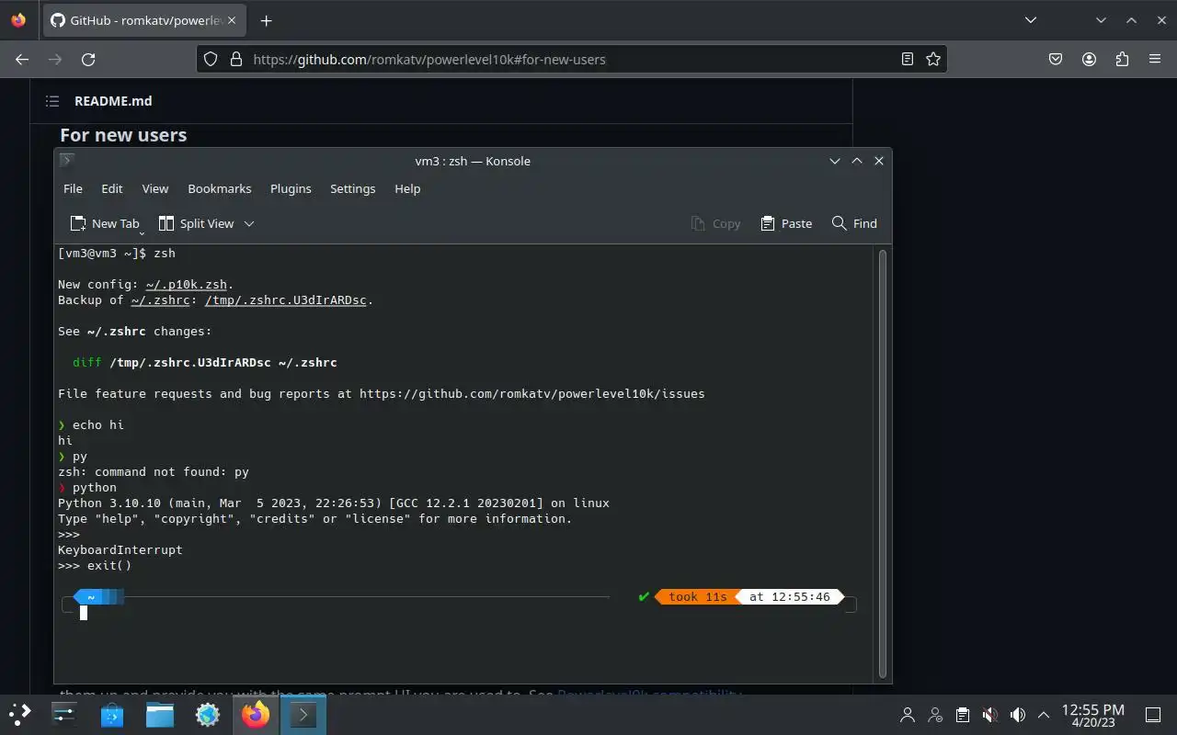
Task: Click the Copy button in Konsole toolbar
Action: (715, 223)
